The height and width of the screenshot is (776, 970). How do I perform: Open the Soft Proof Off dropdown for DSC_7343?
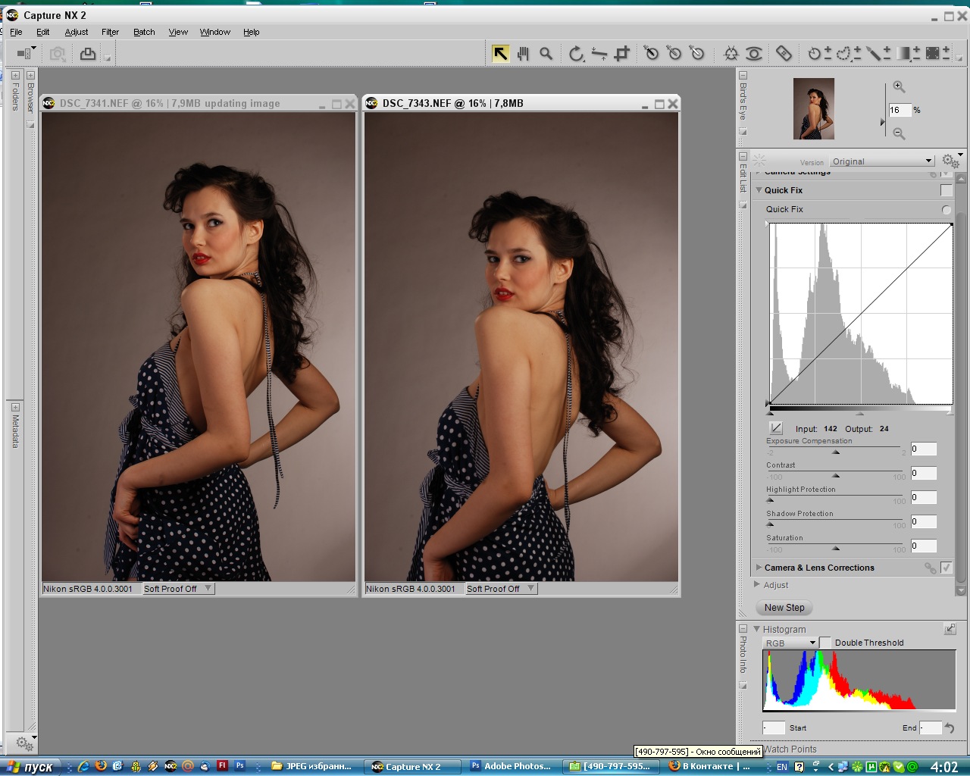(500, 589)
